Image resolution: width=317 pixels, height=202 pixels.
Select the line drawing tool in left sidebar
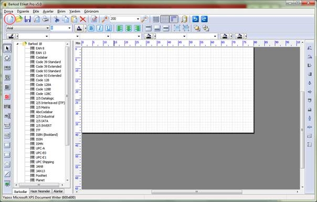[x=7, y=174]
